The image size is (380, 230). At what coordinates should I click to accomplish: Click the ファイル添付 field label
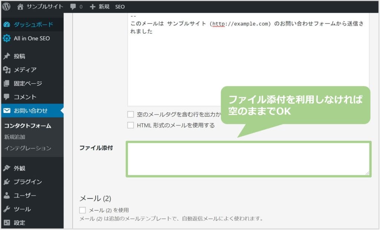click(96, 148)
